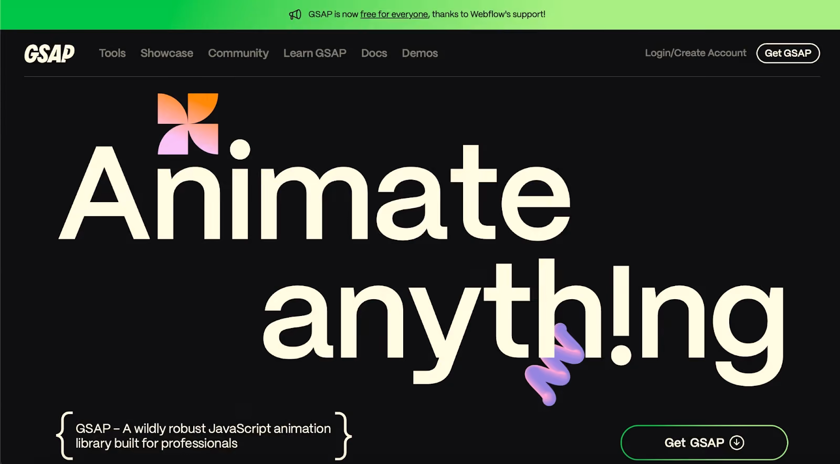This screenshot has width=840, height=464.
Task: Open the Community menu
Action: pos(238,53)
